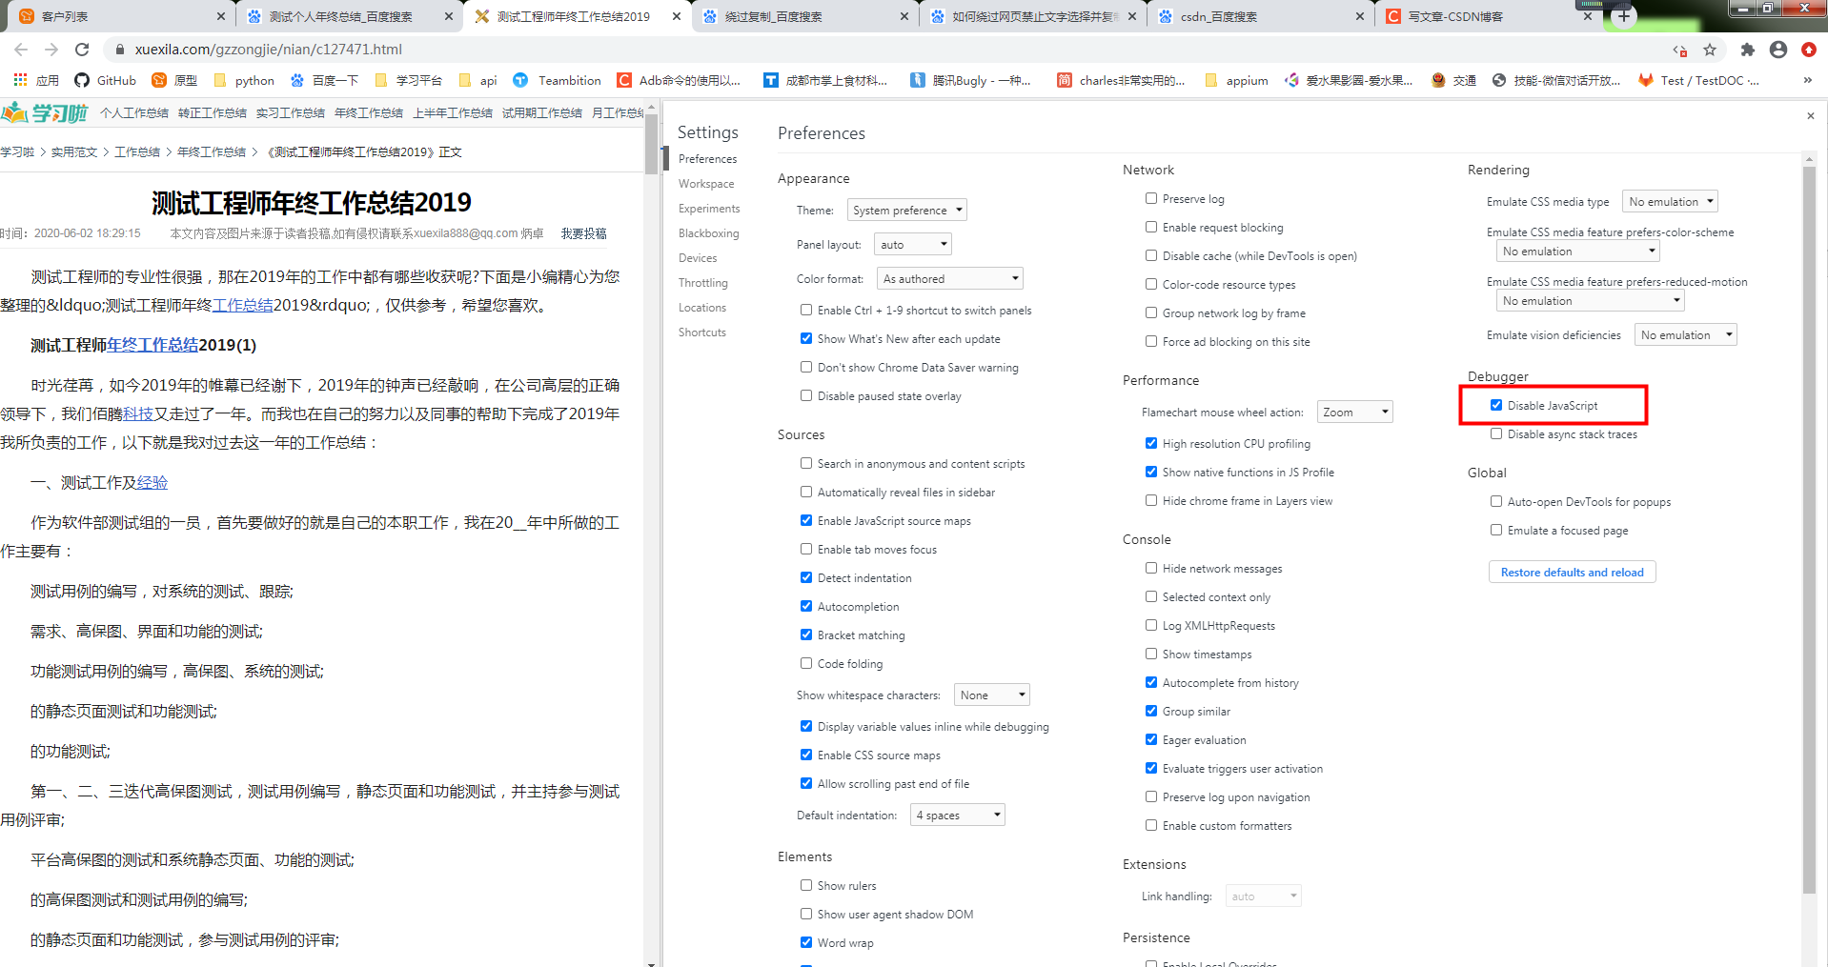Enable Preserve log under Network
This screenshot has height=967, width=1828.
tap(1150, 198)
